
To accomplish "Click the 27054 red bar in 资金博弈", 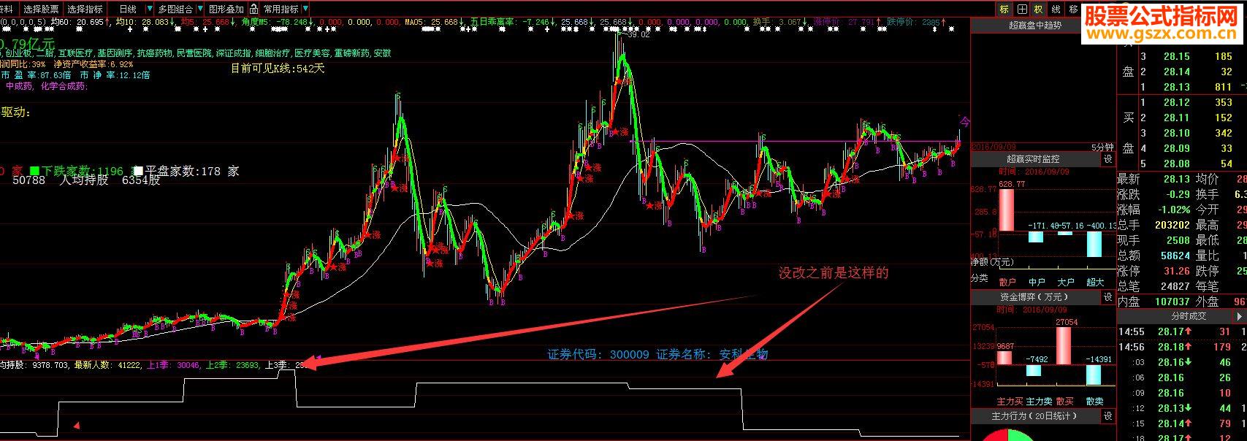I will click(x=1065, y=345).
